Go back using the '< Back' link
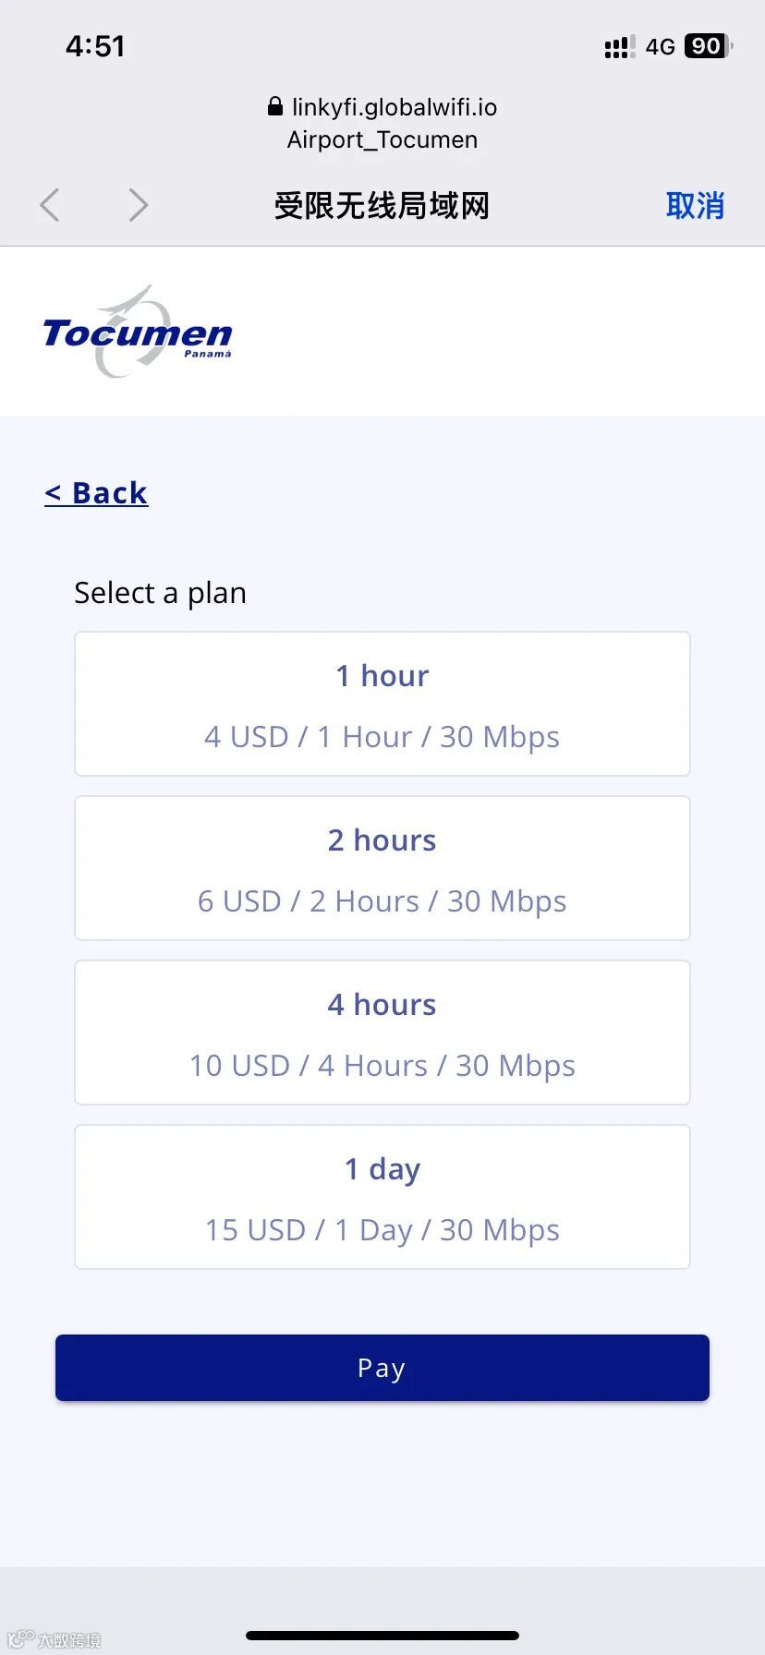 (x=96, y=493)
